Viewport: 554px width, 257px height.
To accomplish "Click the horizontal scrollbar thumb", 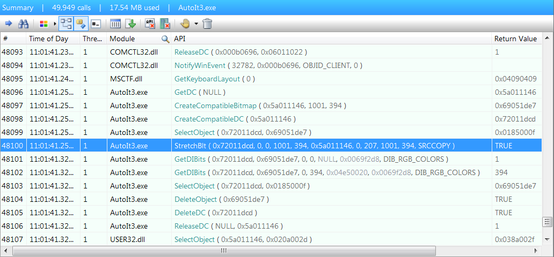I will click(x=224, y=251).
